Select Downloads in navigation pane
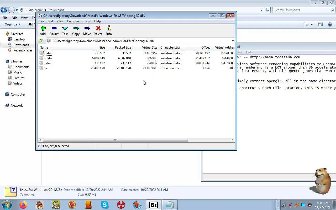Screen dimensions: 336x210 pos(21,45)
